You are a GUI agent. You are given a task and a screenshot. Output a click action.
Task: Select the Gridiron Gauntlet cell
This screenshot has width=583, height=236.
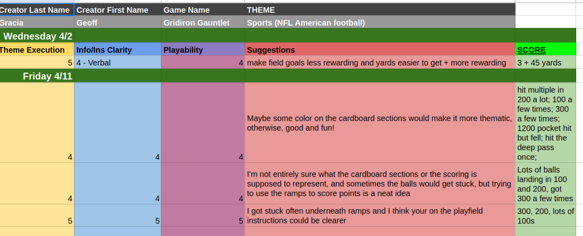pos(202,23)
